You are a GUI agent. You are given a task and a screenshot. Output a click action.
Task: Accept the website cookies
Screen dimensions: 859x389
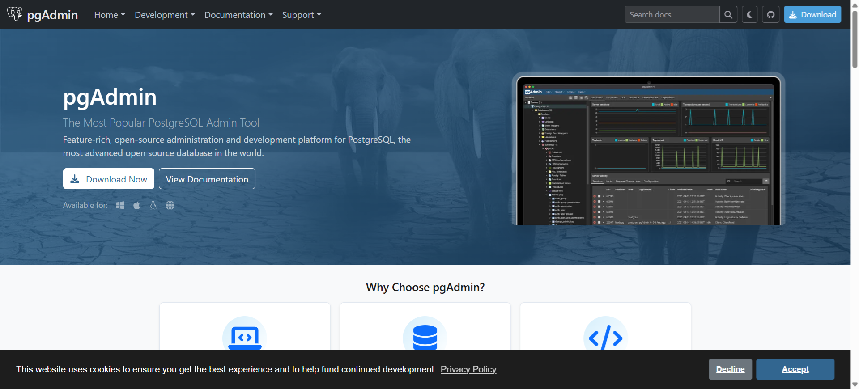tap(795, 369)
